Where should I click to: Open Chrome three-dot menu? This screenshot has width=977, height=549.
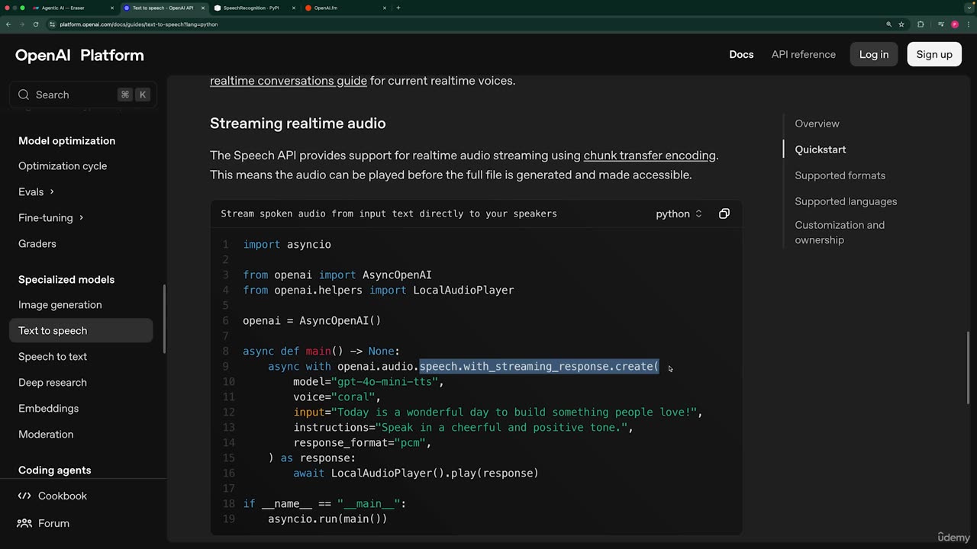coord(968,24)
